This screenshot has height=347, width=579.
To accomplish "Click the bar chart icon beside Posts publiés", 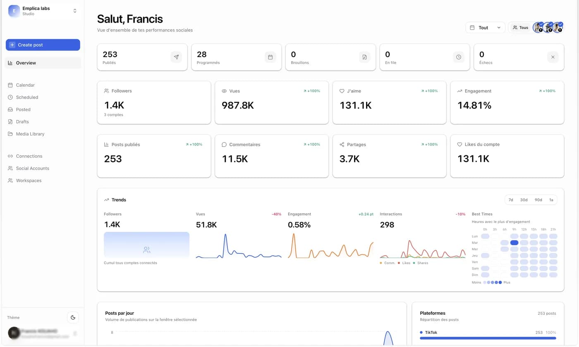I will click(107, 145).
